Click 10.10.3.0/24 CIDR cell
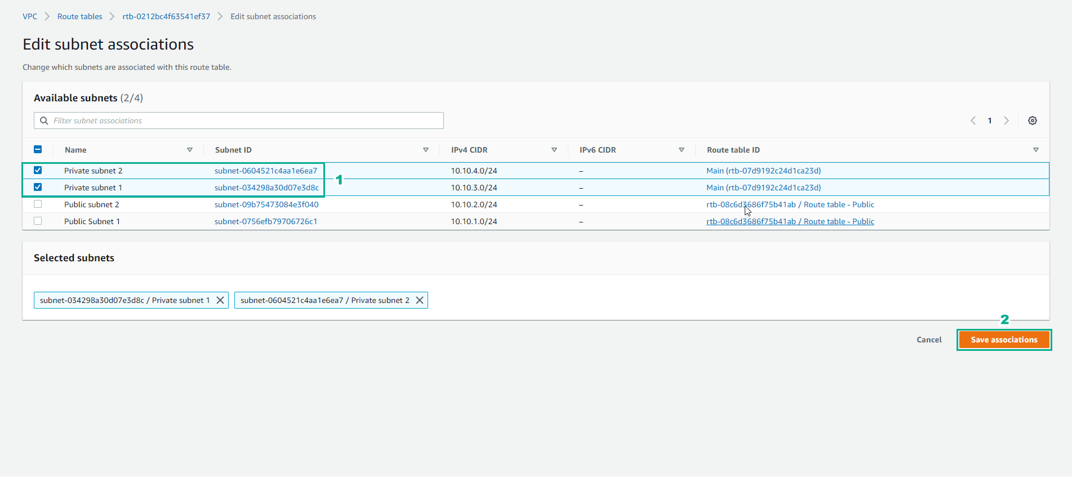Image resolution: width=1072 pixels, height=477 pixels. [x=474, y=188]
